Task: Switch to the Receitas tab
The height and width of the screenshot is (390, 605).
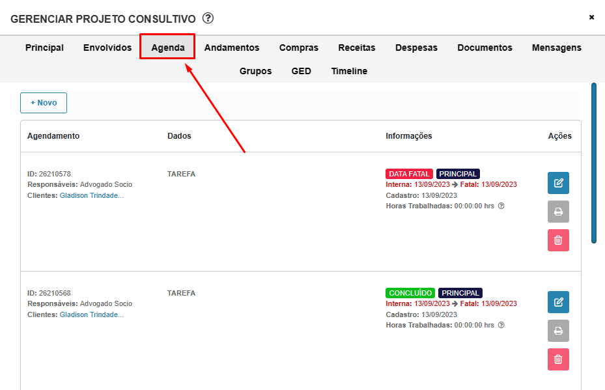Action: click(x=357, y=48)
